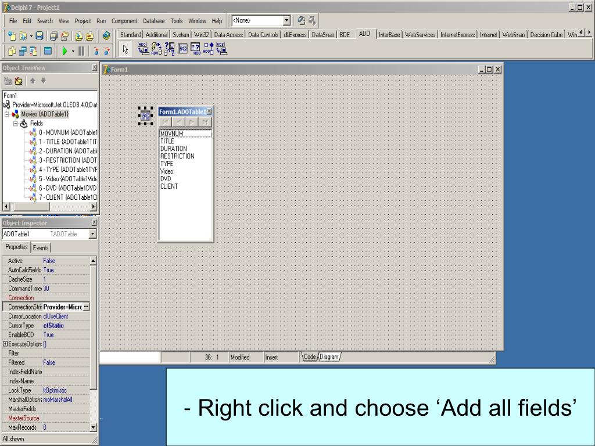595x446 pixels.
Task: Select the arrow pointer in component palette
Action: coord(126,49)
